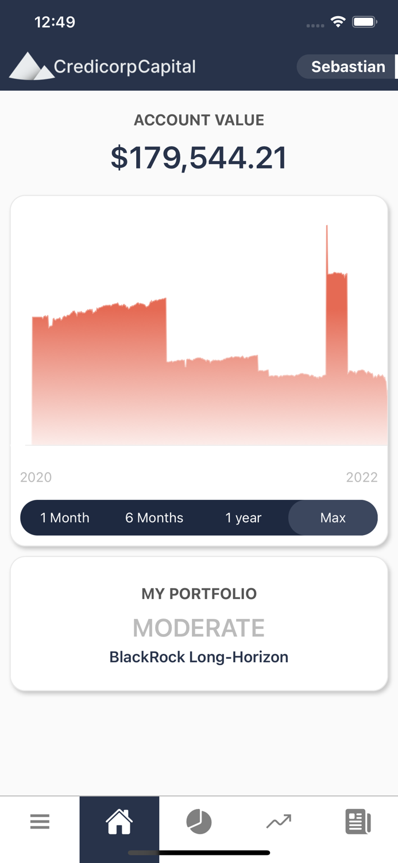
Task: Open the pie chart portfolio breakdown icon
Action: pyautogui.click(x=199, y=822)
